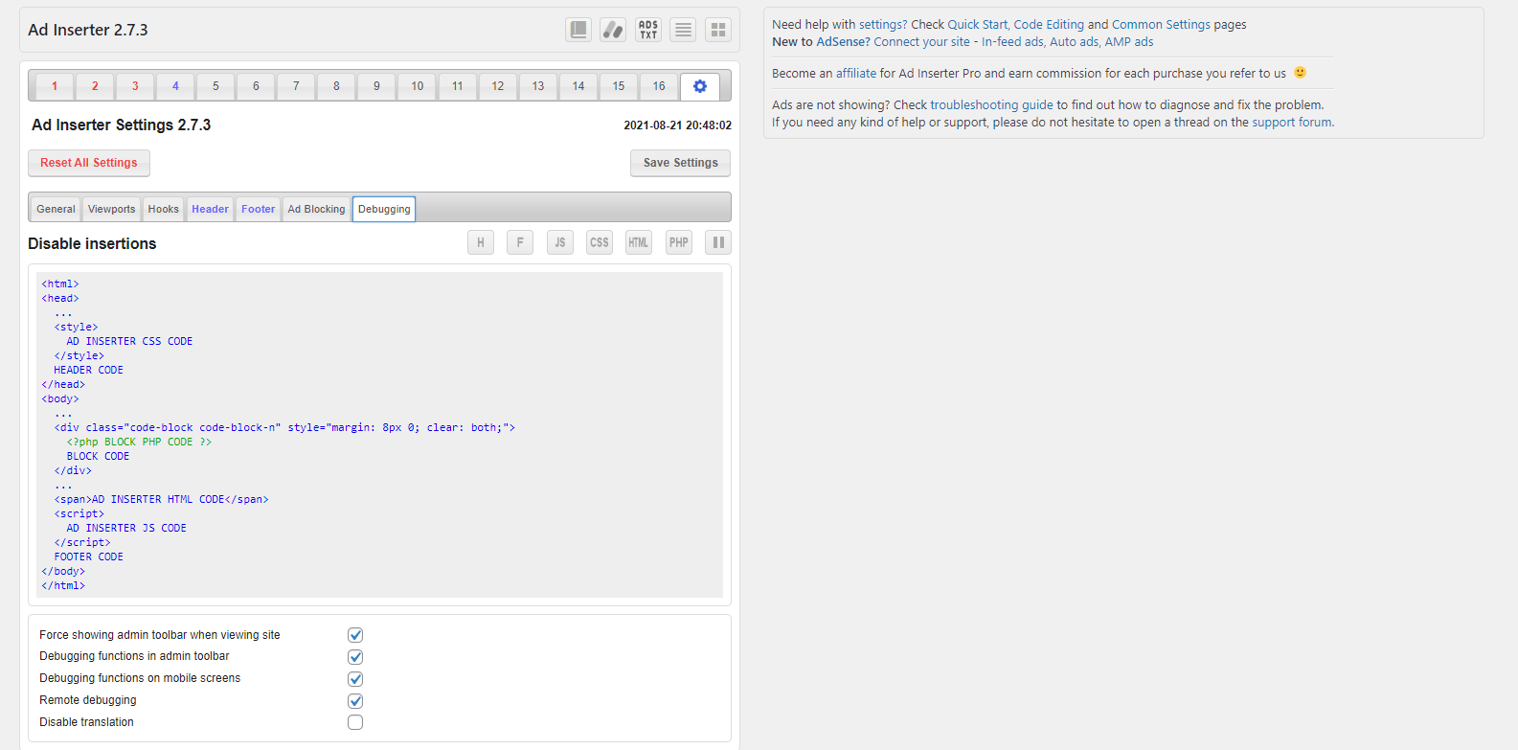Screen dimensions: 1518x750
Task: Select block tab 12
Action: (x=498, y=86)
